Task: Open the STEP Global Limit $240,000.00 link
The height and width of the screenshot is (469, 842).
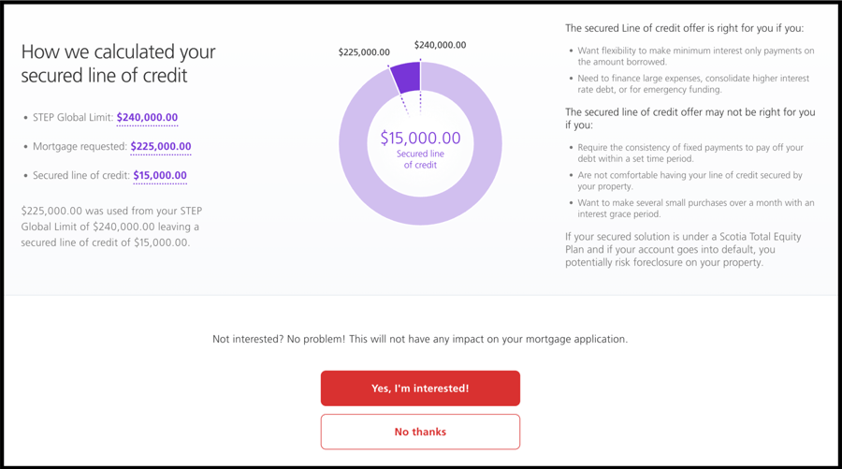Action: 147,118
